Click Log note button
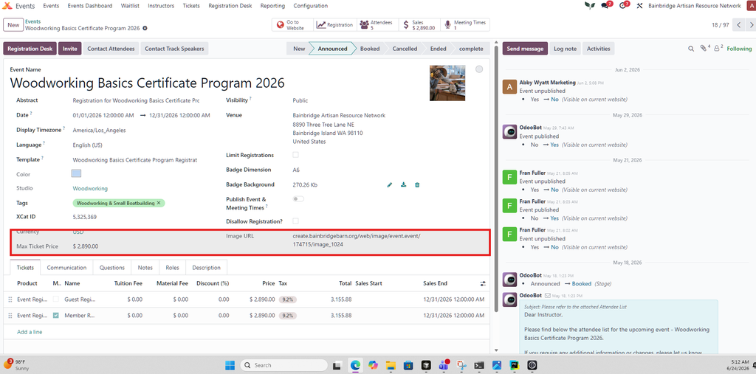Screen dimensions: 756x374 point(565,49)
